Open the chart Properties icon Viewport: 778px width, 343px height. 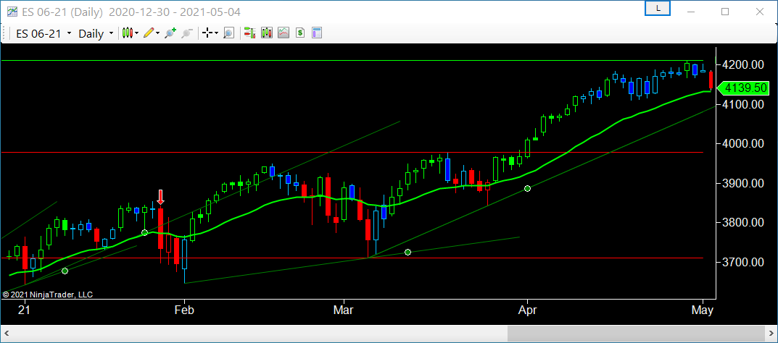[317, 33]
